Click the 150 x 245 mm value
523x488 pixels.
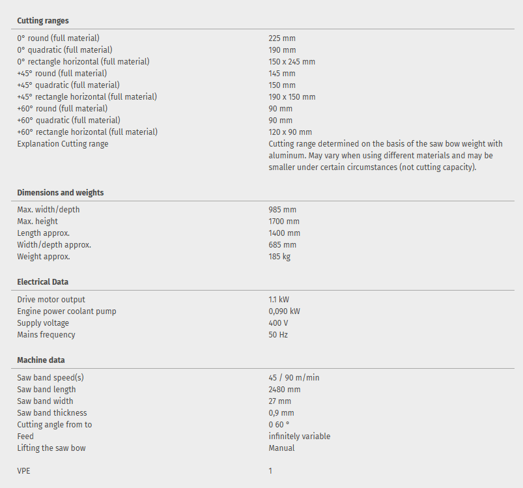tap(292, 62)
